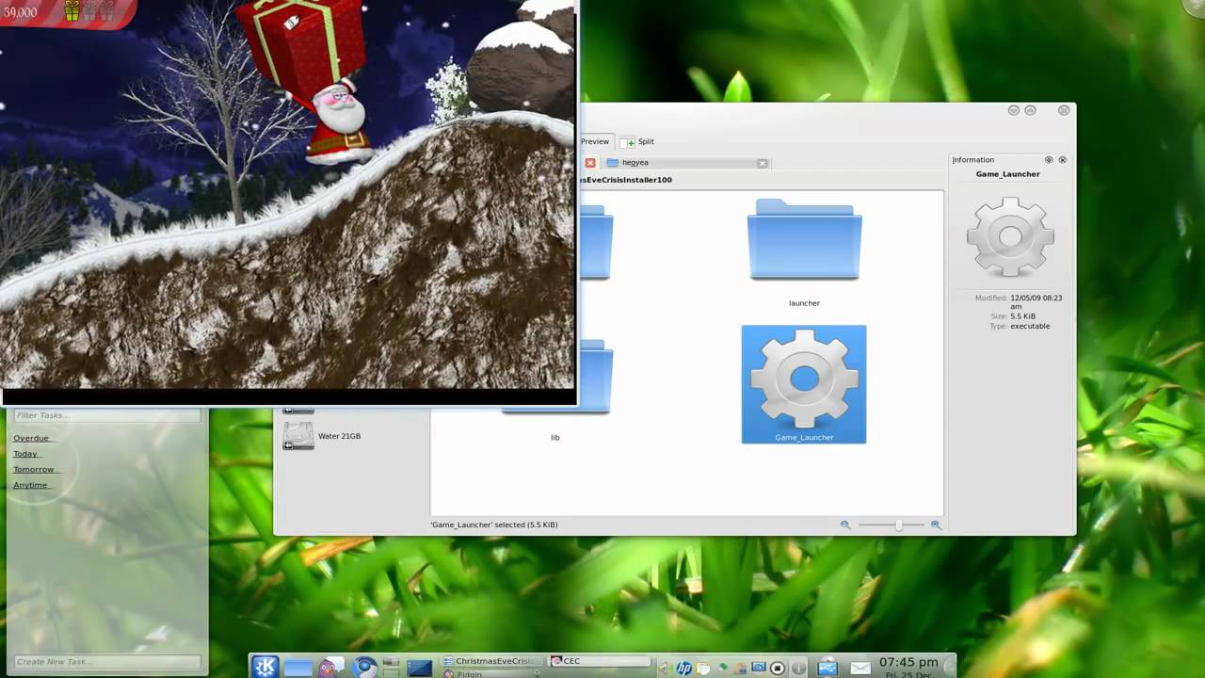Open the KDE Kickoff application launcher
This screenshot has width=1205, height=678.
point(265,667)
